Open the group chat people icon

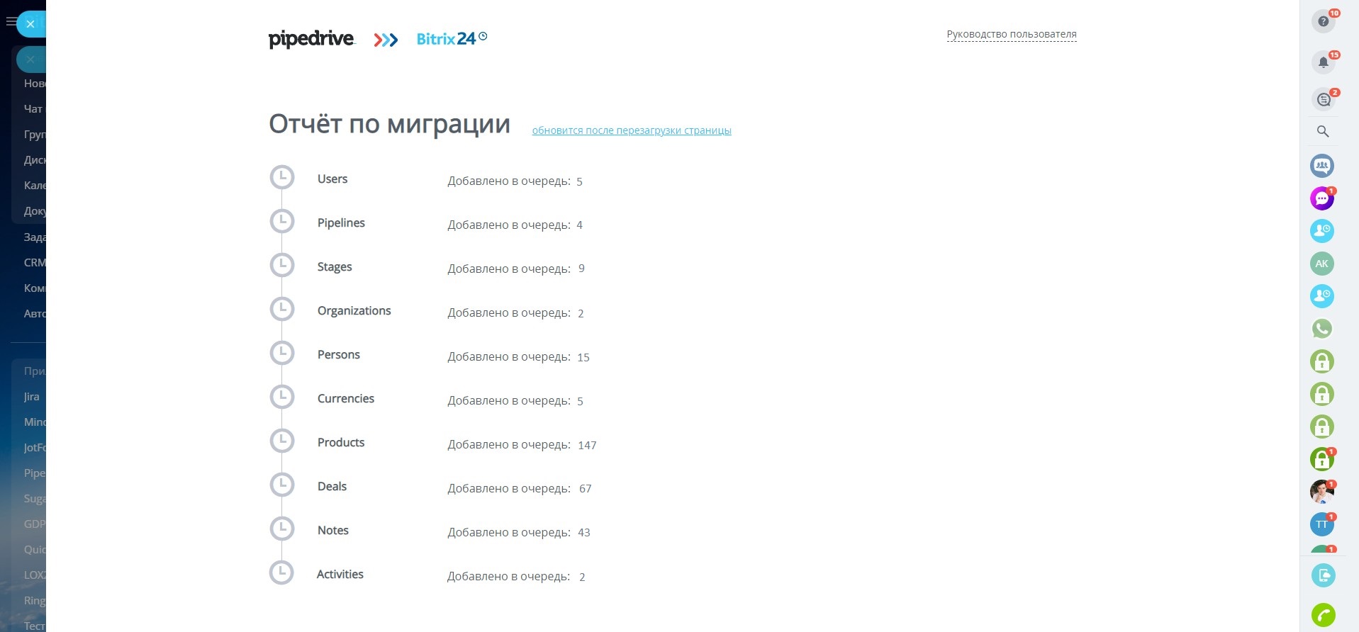point(1322,166)
